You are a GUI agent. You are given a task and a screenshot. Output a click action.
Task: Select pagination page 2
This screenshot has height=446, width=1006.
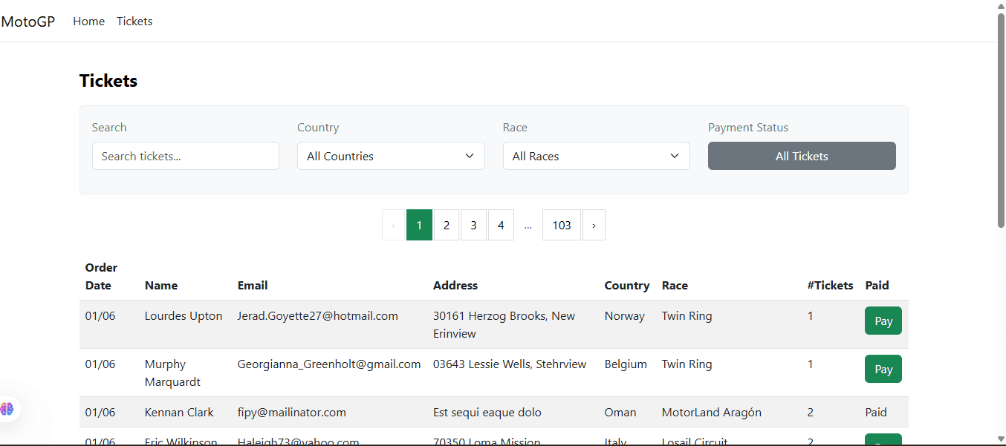tap(446, 225)
